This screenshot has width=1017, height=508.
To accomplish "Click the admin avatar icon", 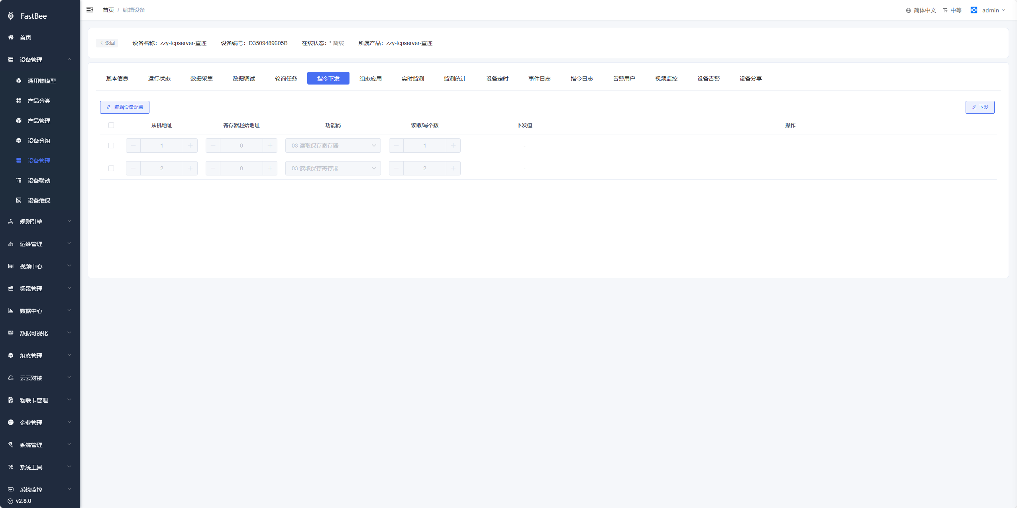I will pyautogui.click(x=974, y=10).
